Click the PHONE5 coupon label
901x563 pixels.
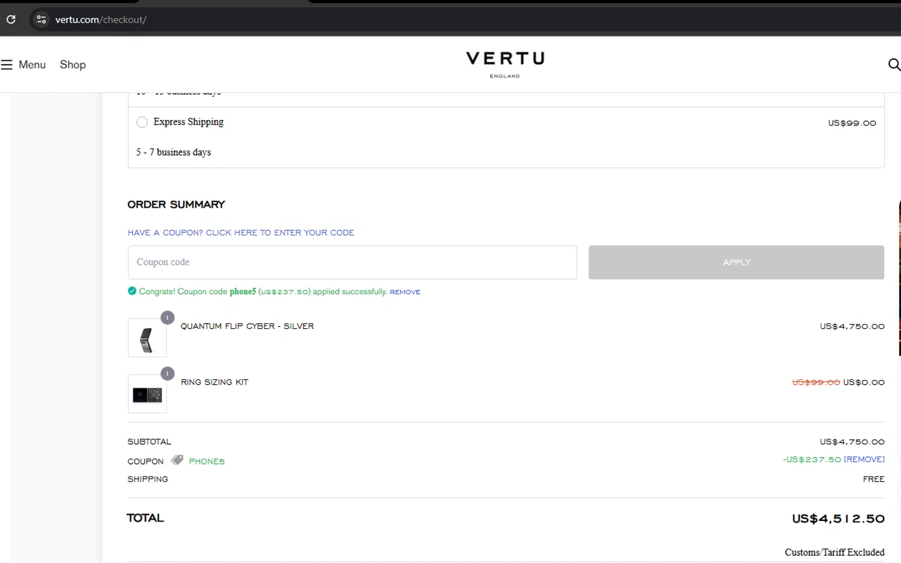207,462
